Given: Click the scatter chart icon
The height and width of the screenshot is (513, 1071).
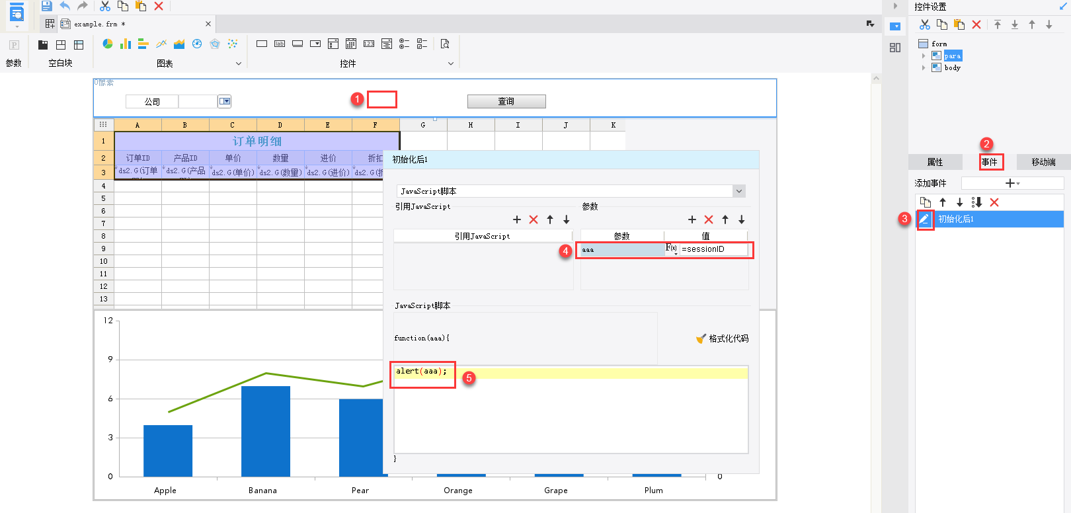Looking at the screenshot, I should click(233, 44).
